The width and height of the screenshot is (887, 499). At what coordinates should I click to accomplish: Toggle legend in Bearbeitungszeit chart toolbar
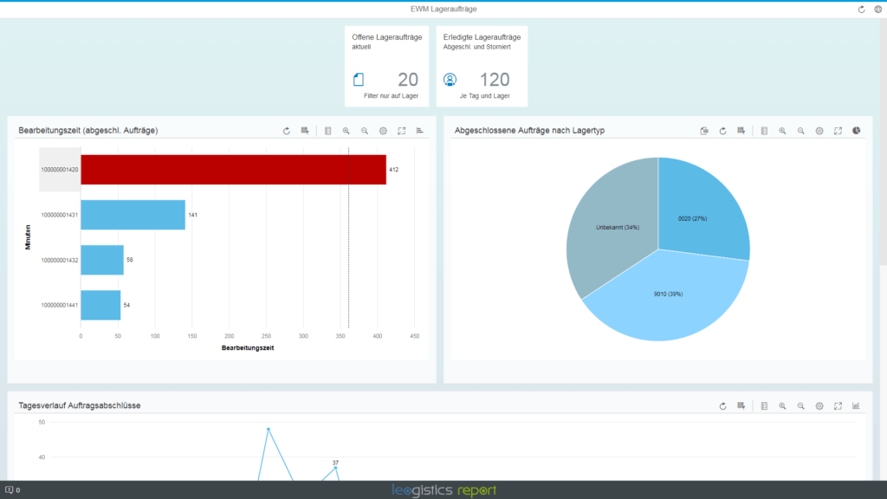click(327, 131)
